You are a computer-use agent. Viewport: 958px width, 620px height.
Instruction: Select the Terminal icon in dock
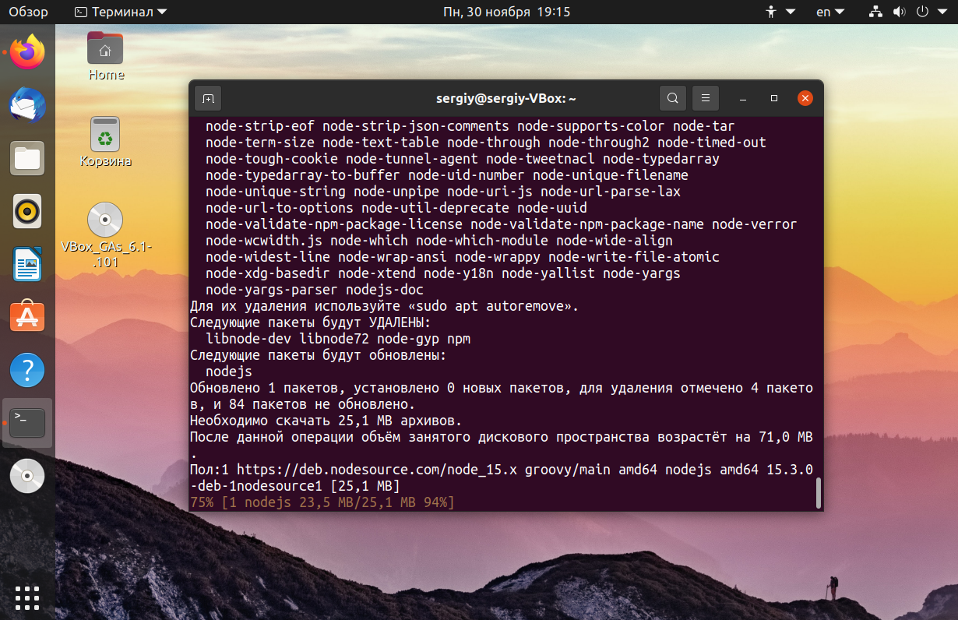[27, 423]
